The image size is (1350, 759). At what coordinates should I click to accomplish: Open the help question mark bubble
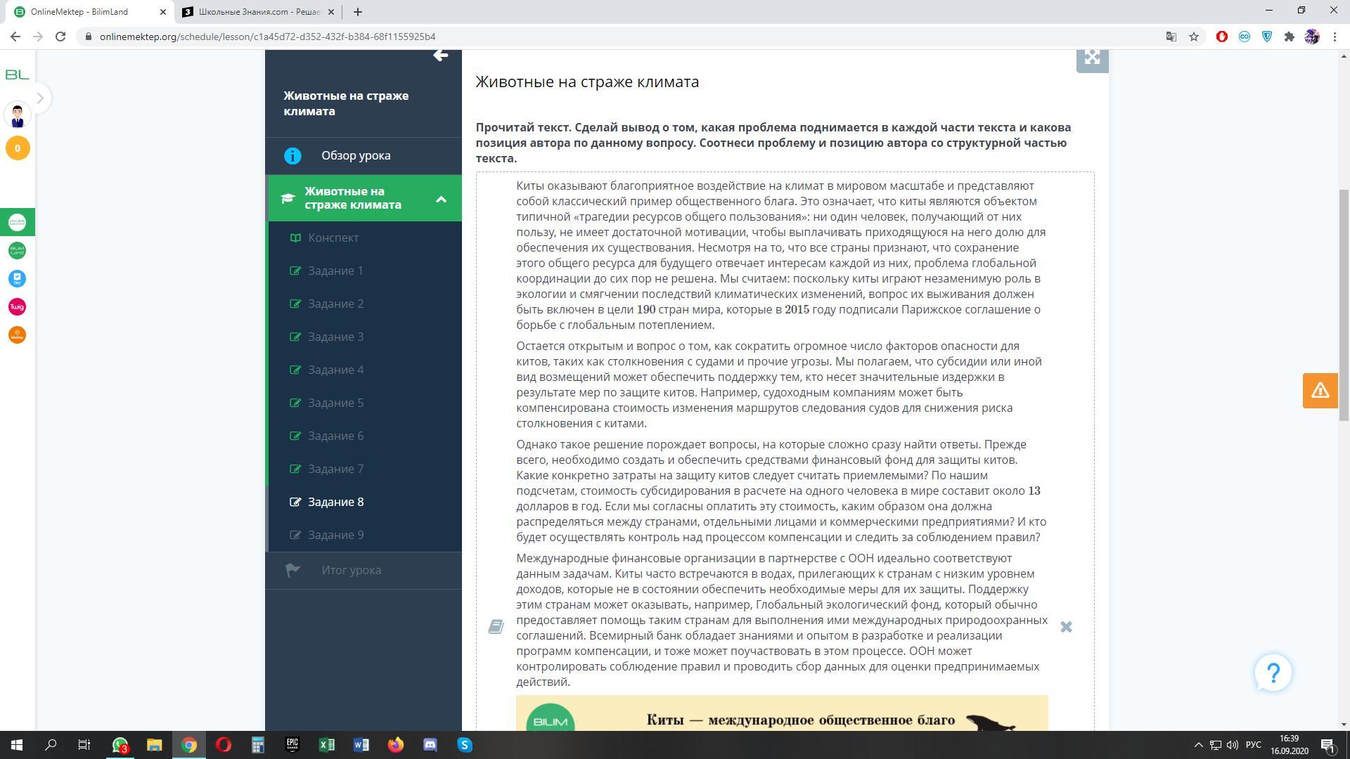pos(1273,673)
